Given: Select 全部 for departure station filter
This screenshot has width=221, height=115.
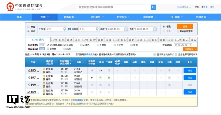Looking at the screenshot, I should 42,49.
